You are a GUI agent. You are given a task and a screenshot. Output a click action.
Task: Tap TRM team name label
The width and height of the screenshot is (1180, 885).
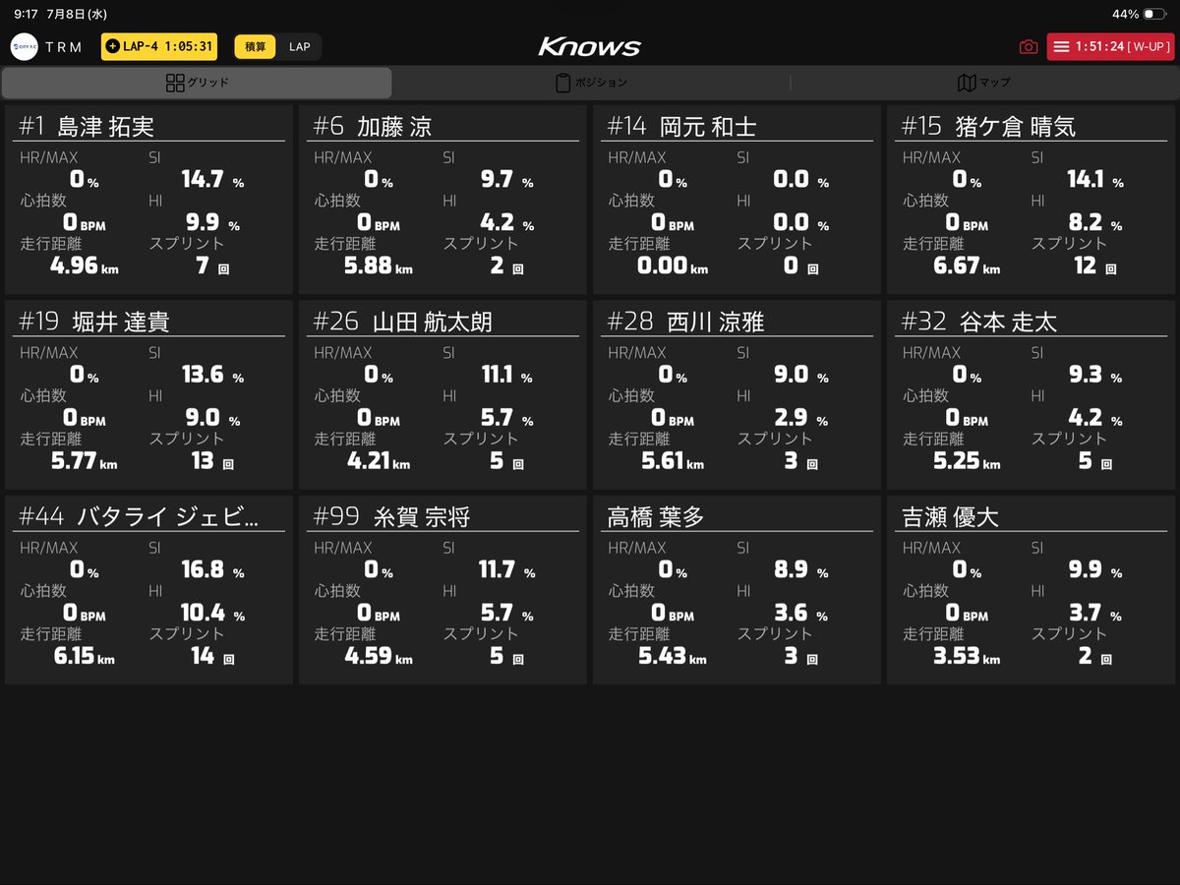pyautogui.click(x=64, y=47)
